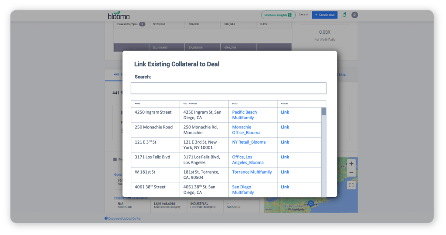Screen dimensions: 446x235
Task: Select the 121 E 3rd St, New York address
Action: pyautogui.click(x=204, y=145)
